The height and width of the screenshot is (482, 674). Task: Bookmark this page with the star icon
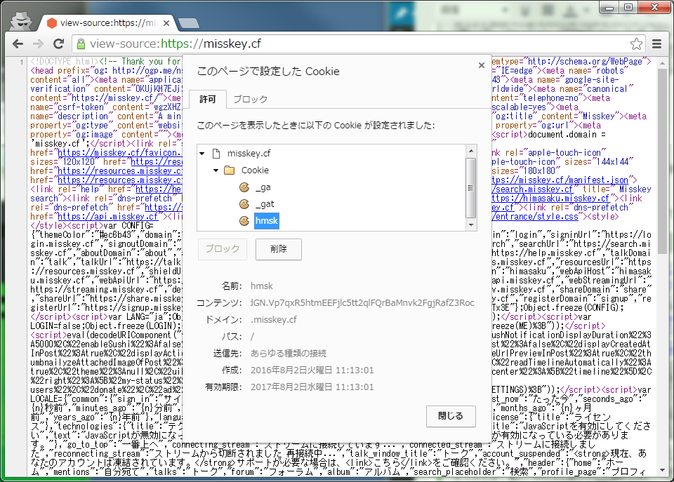click(x=636, y=44)
